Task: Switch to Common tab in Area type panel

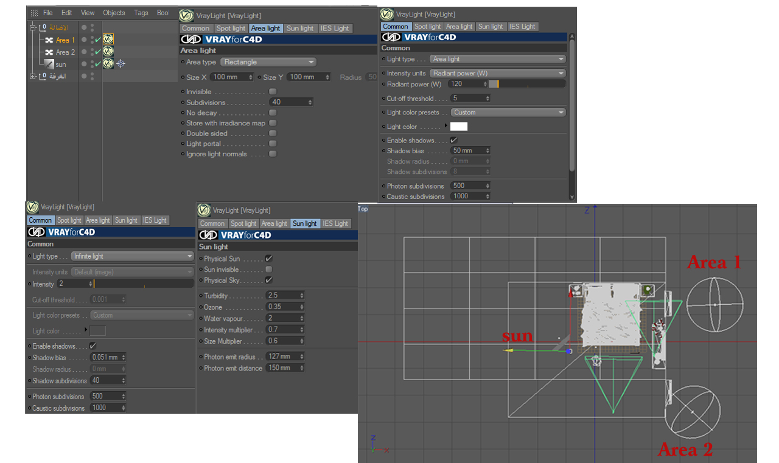Action: [x=196, y=28]
